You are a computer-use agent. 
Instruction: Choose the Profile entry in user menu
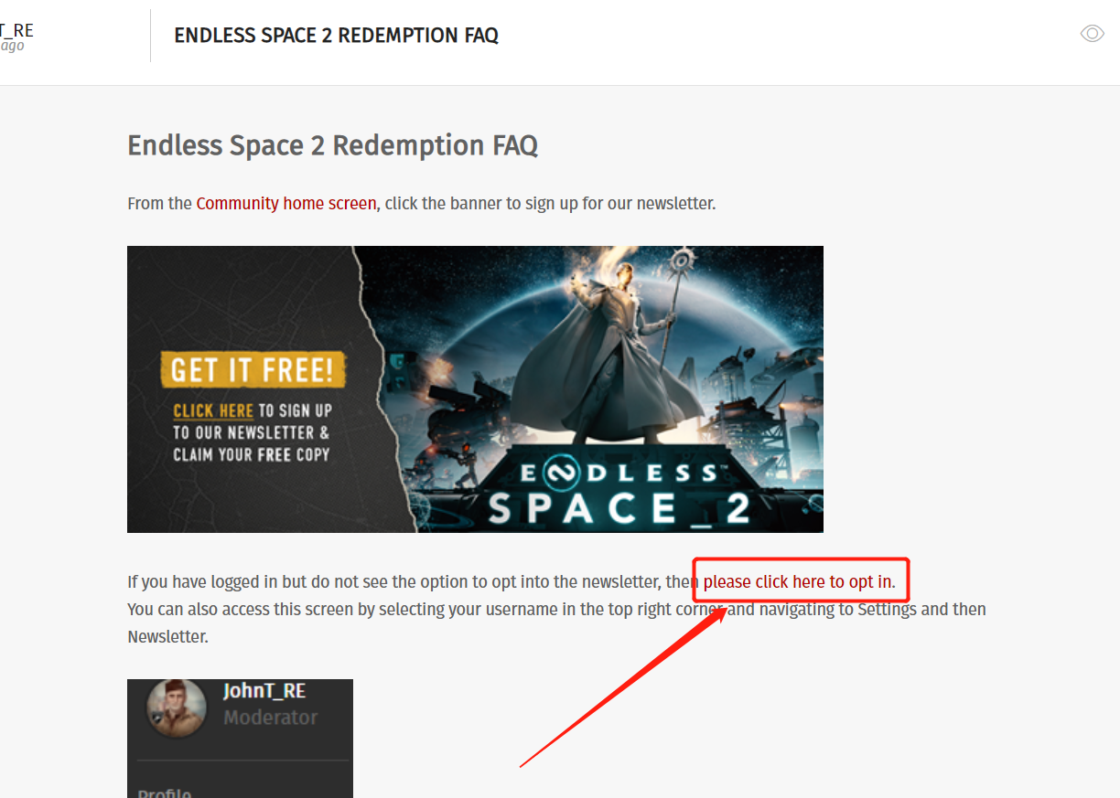[165, 792]
